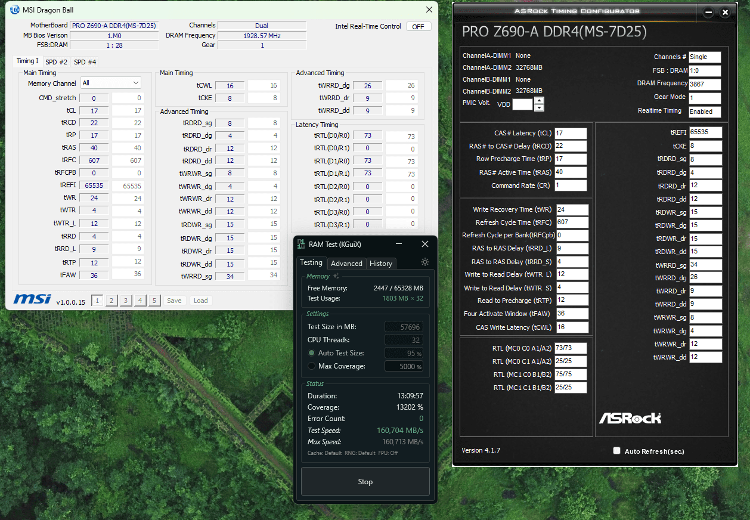The width and height of the screenshot is (750, 520).
Task: Click the Gear Mode field in ASRock
Action: pos(705,98)
